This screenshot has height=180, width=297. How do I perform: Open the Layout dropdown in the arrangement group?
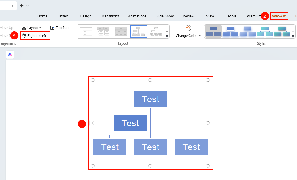click(32, 28)
